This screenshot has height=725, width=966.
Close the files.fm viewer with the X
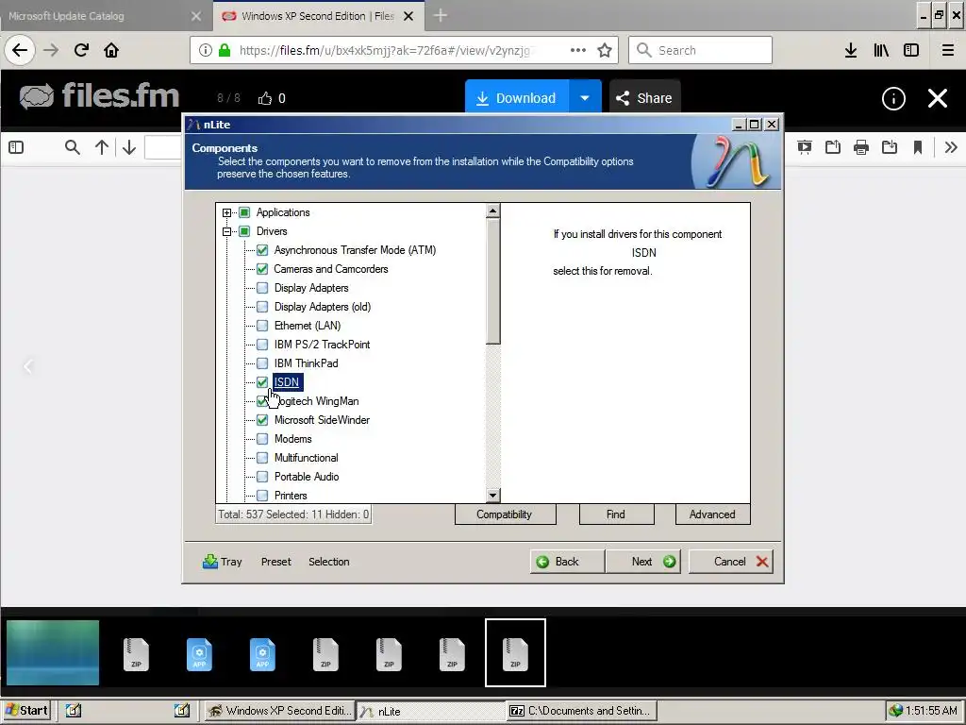(x=938, y=98)
